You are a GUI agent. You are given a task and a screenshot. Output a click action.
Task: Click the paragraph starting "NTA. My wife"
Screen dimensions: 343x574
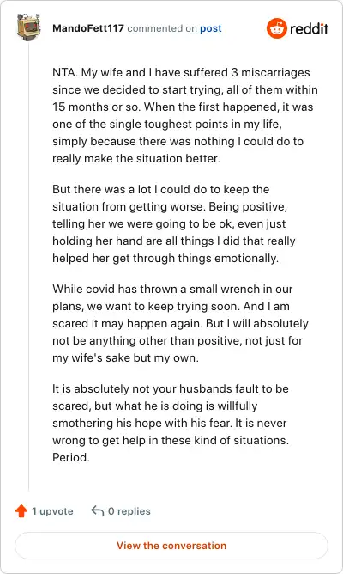(185, 115)
